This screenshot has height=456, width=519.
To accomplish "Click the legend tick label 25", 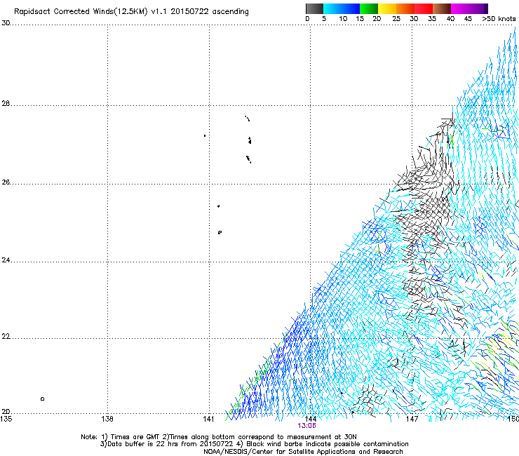I will coord(396,19).
